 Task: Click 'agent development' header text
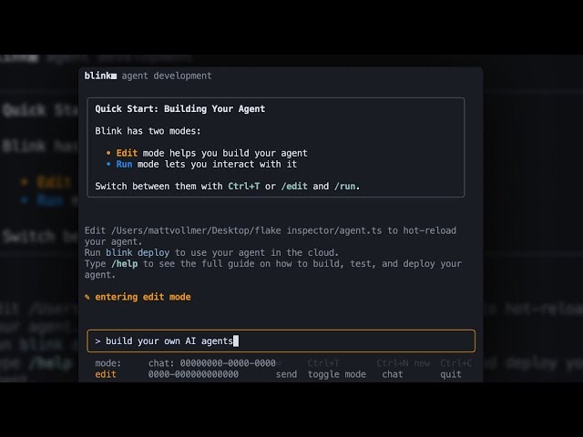(x=167, y=76)
